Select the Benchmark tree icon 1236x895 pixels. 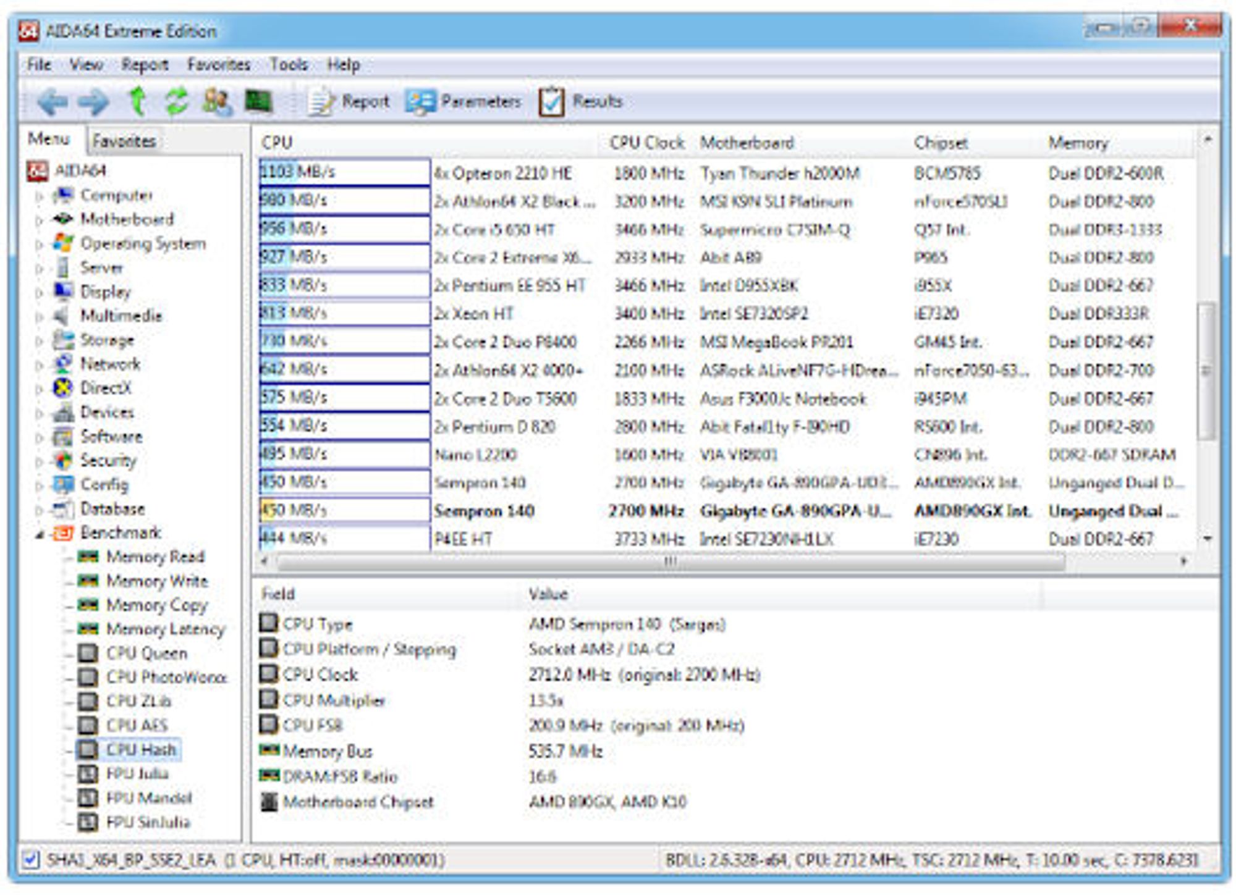(x=63, y=533)
